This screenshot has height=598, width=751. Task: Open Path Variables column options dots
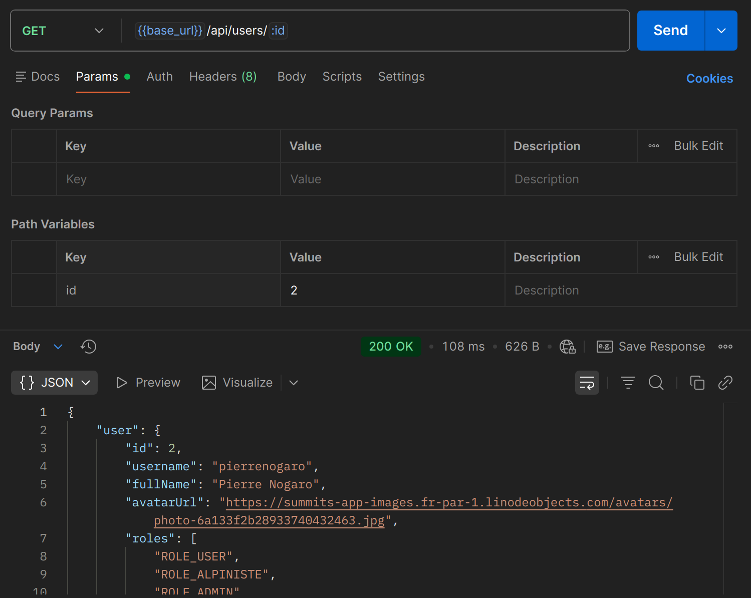653,257
